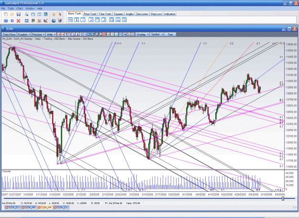299x218 pixels.
Task: Click the red X icon in the main toolbar
Action: 18,21
